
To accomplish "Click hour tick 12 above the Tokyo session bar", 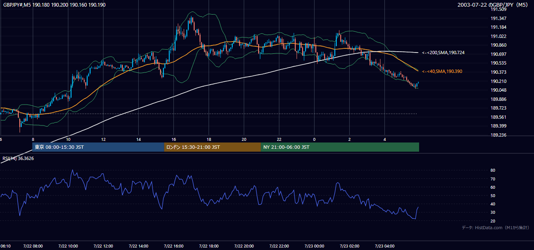I will [103, 140].
